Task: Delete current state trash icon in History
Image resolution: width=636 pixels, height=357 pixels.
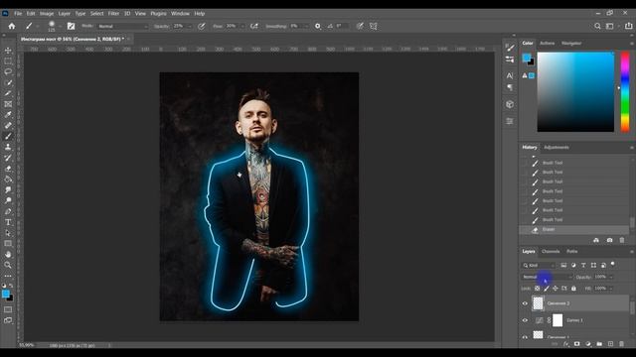Action: click(622, 240)
